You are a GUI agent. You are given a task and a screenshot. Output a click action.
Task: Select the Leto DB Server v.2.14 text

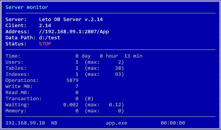(71, 19)
